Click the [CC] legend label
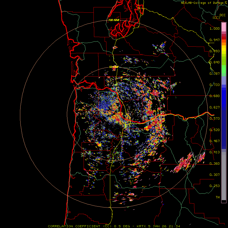228x228 pixels. pyautogui.click(x=216, y=17)
